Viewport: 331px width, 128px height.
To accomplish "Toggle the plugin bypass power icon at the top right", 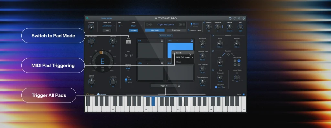I will 244,18.
